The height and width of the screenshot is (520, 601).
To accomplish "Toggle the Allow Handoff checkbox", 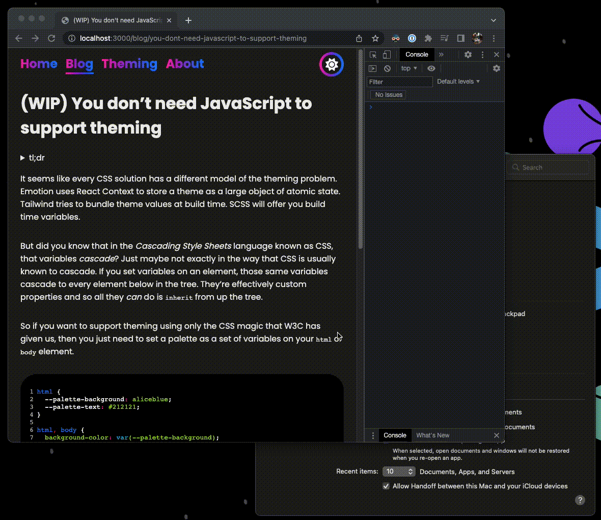I will point(386,486).
